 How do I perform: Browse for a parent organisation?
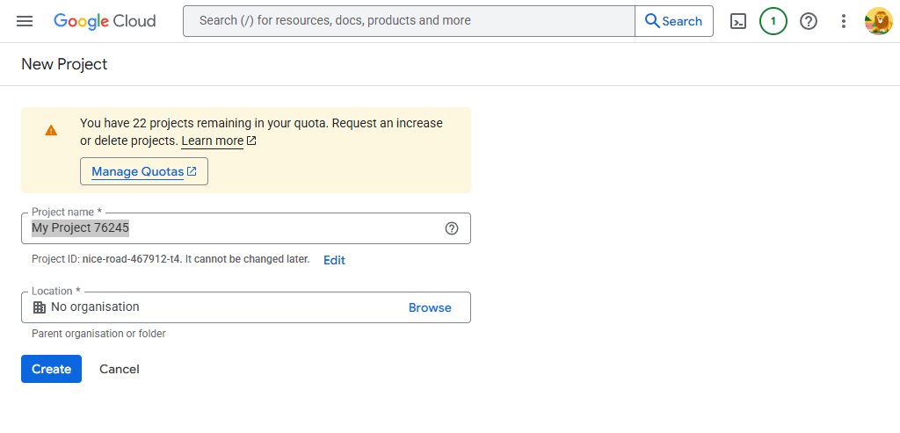pyautogui.click(x=430, y=307)
